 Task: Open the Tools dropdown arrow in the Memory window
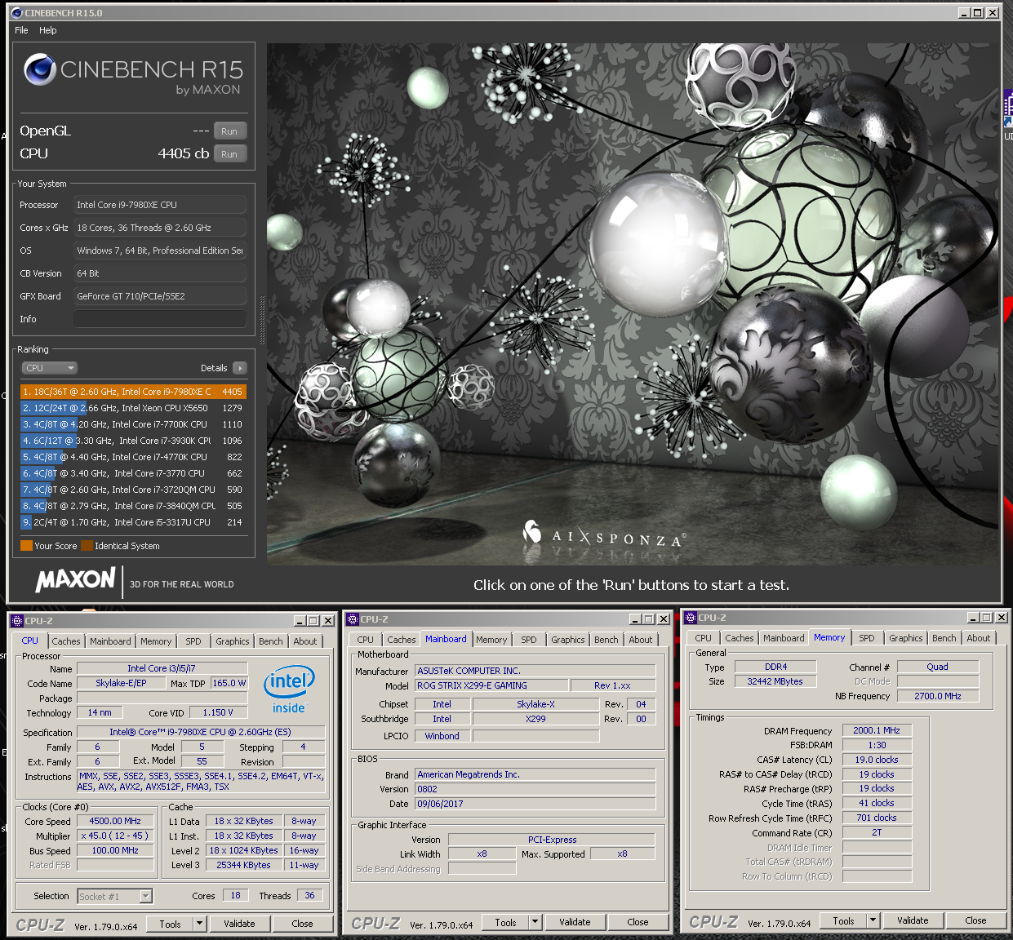tap(873, 920)
